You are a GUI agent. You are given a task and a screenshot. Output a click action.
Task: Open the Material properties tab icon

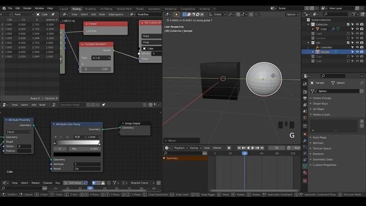(x=305, y=173)
